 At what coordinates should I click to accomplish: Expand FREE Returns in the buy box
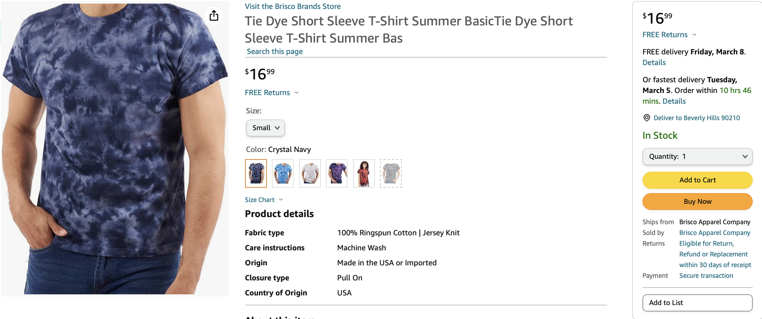pyautogui.click(x=694, y=35)
